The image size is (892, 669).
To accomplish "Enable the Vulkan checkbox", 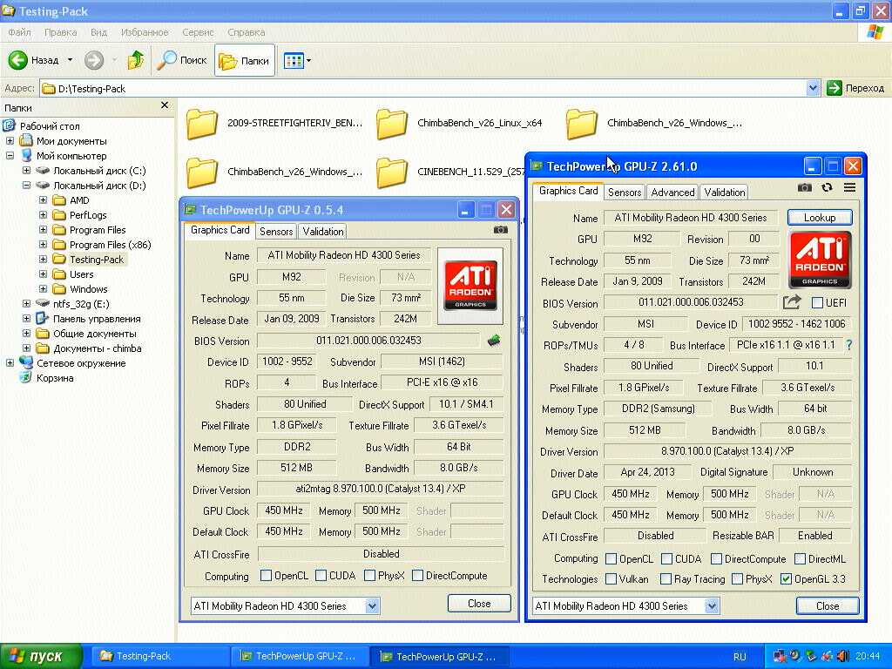I will click(x=612, y=579).
